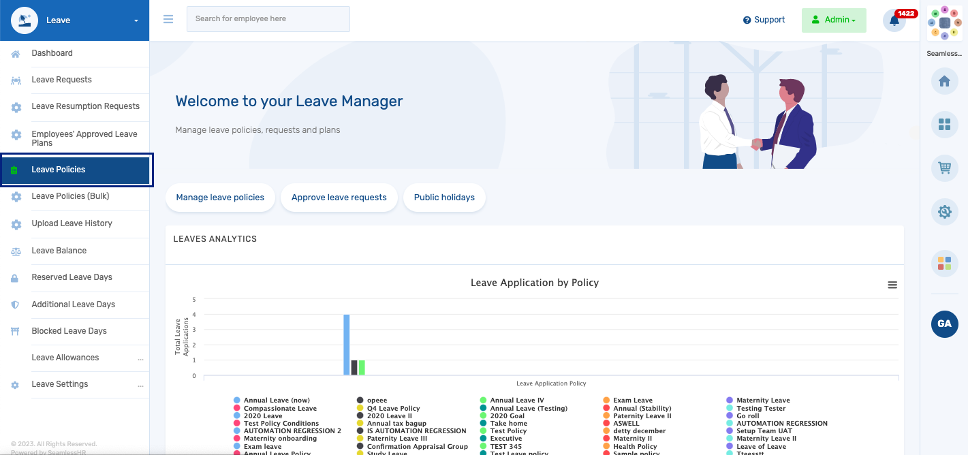968x455 pixels.
Task: Expand the Leave Settings ellipsis submenu
Action: [141, 385]
